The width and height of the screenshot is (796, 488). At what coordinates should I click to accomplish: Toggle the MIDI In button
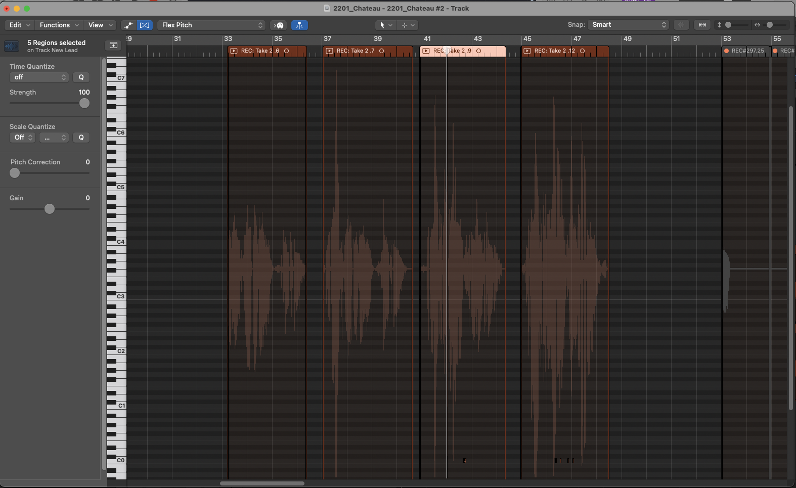point(279,25)
